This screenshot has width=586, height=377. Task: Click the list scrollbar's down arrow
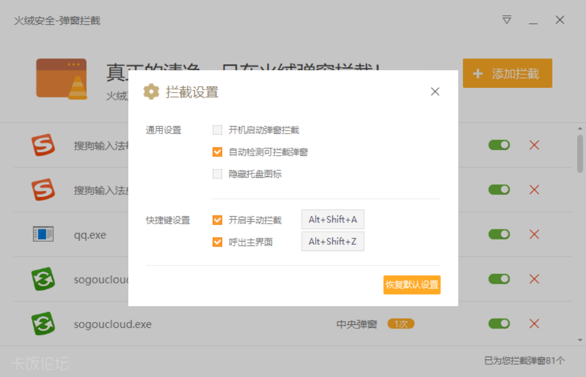click(580, 340)
